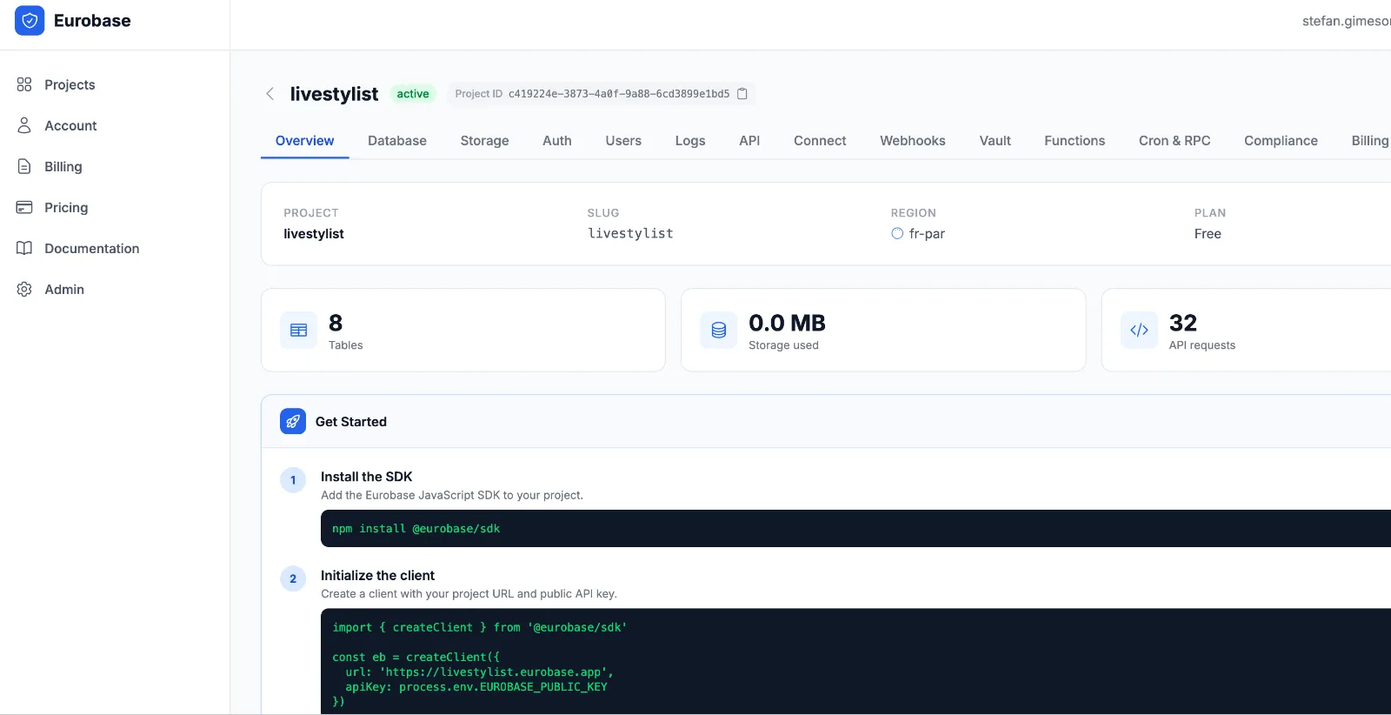Click the Tables icon on the 8 Tables card
The width and height of the screenshot is (1391, 715).
coord(299,331)
